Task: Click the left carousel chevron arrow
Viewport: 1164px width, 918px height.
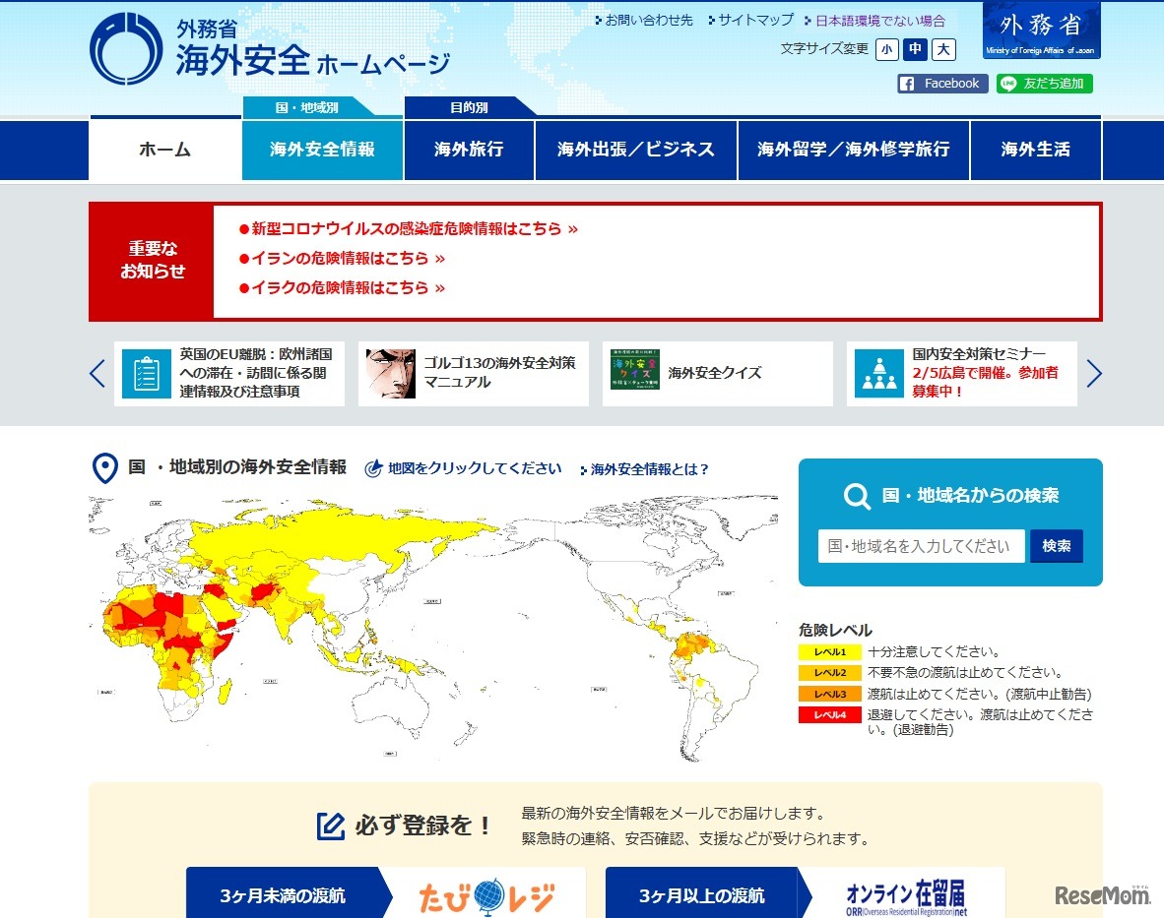Action: pos(96,374)
